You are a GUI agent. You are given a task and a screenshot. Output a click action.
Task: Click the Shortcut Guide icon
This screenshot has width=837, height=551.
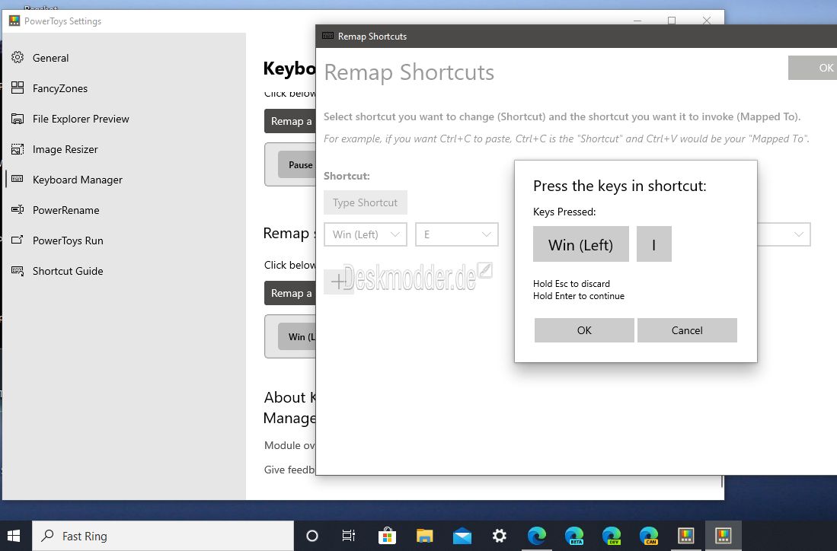(18, 270)
